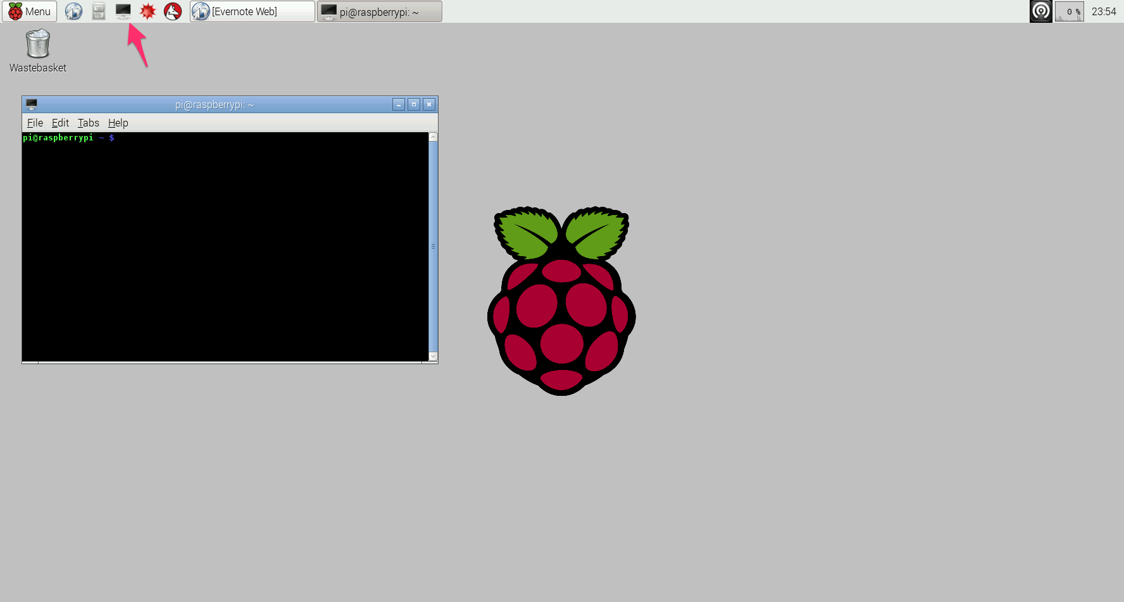Viewport: 1124px width, 602px height.
Task: Click the terminal scrollbar up arrow
Action: pyautogui.click(x=434, y=137)
